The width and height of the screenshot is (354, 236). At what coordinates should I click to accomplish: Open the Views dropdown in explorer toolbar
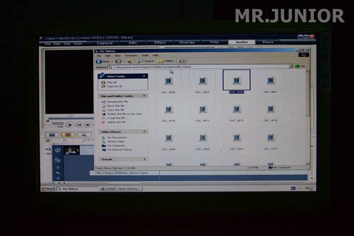click(183, 61)
